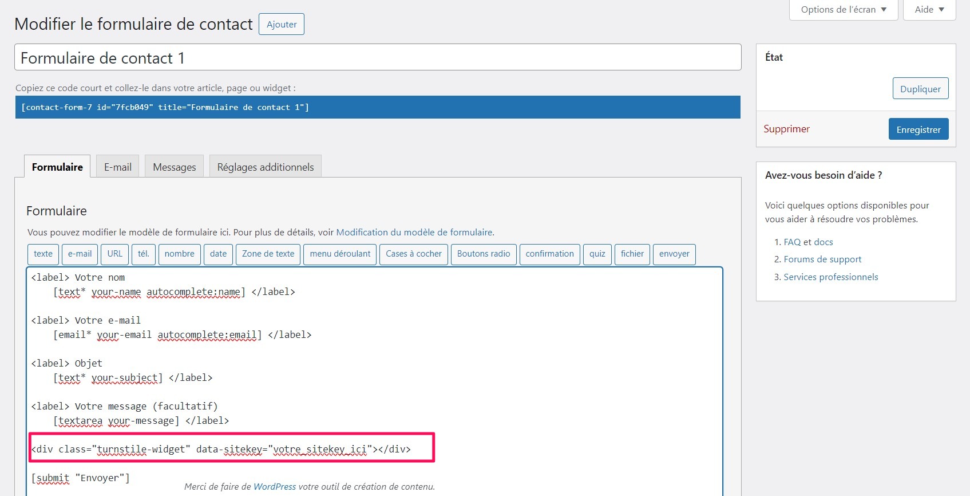This screenshot has width=970, height=496.
Task: Click the "<label> Votre nom" line
Action: pos(78,277)
